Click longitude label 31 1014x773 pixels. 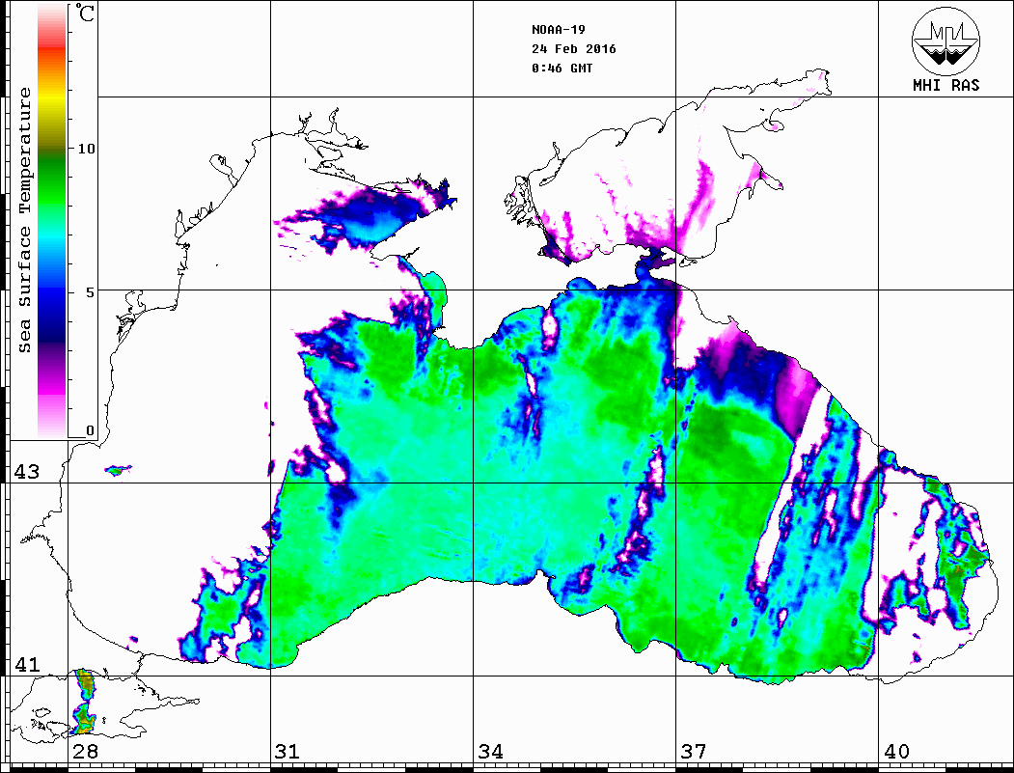(x=288, y=752)
